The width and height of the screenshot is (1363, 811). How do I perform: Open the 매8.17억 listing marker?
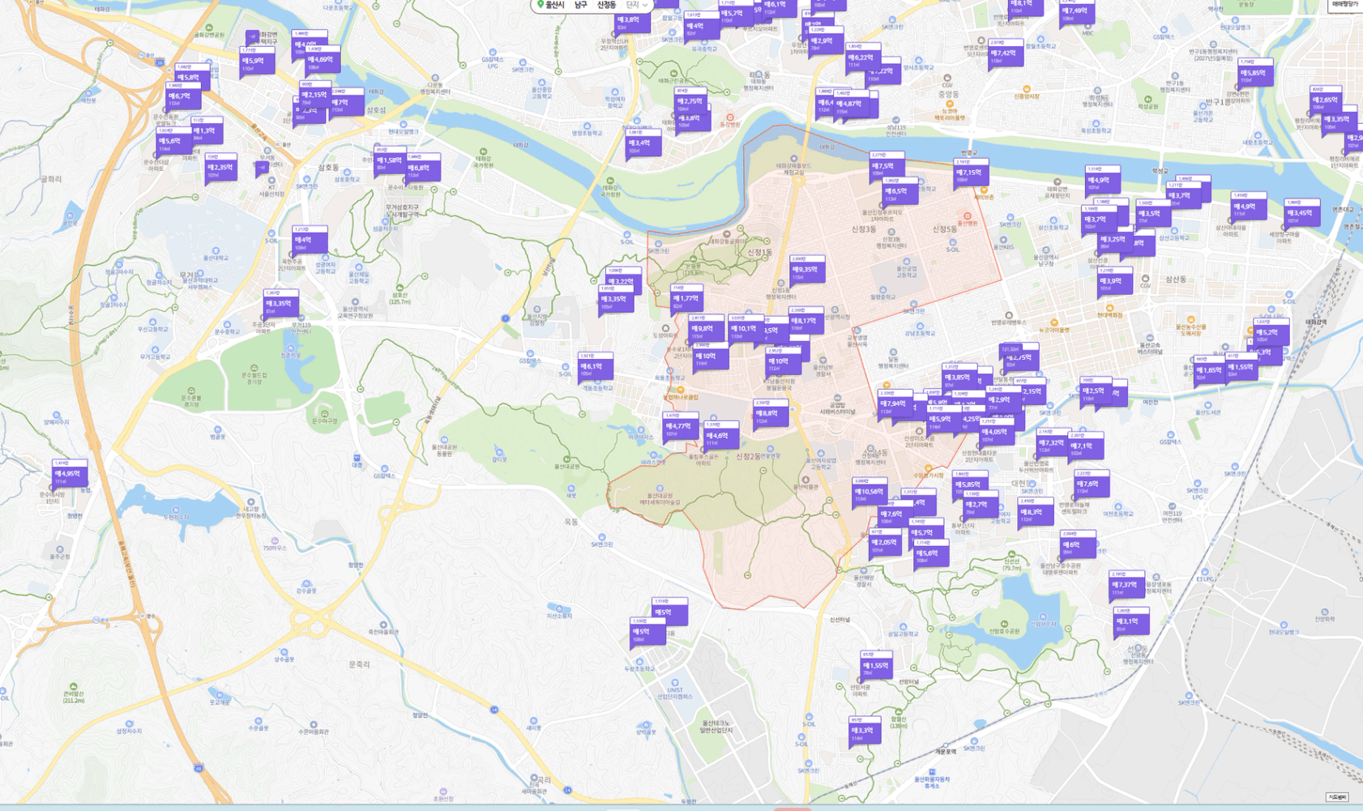coord(805,321)
